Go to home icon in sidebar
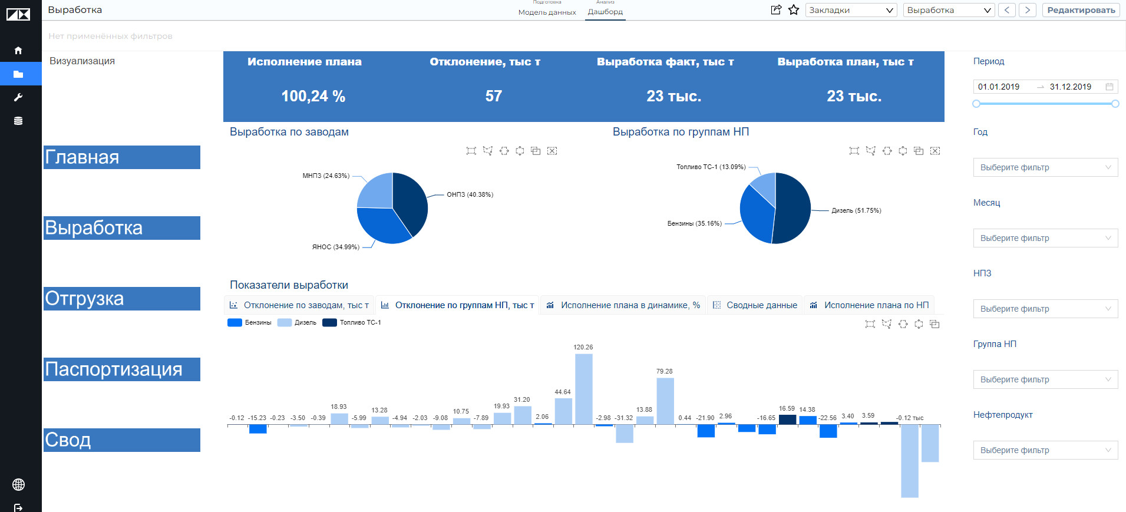This screenshot has height=512, width=1126. point(18,51)
